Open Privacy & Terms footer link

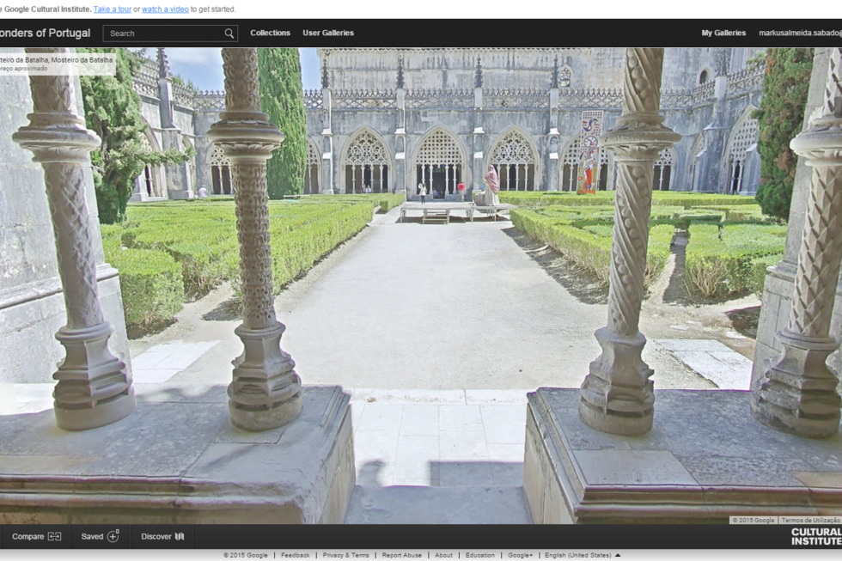(x=345, y=556)
